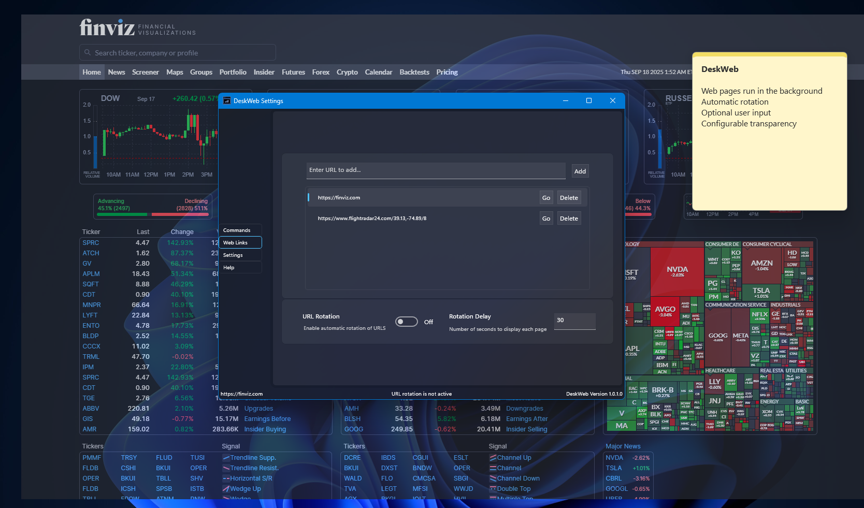Select Web Links in DeskWeb sidebar
This screenshot has height=508, width=864.
(240, 243)
